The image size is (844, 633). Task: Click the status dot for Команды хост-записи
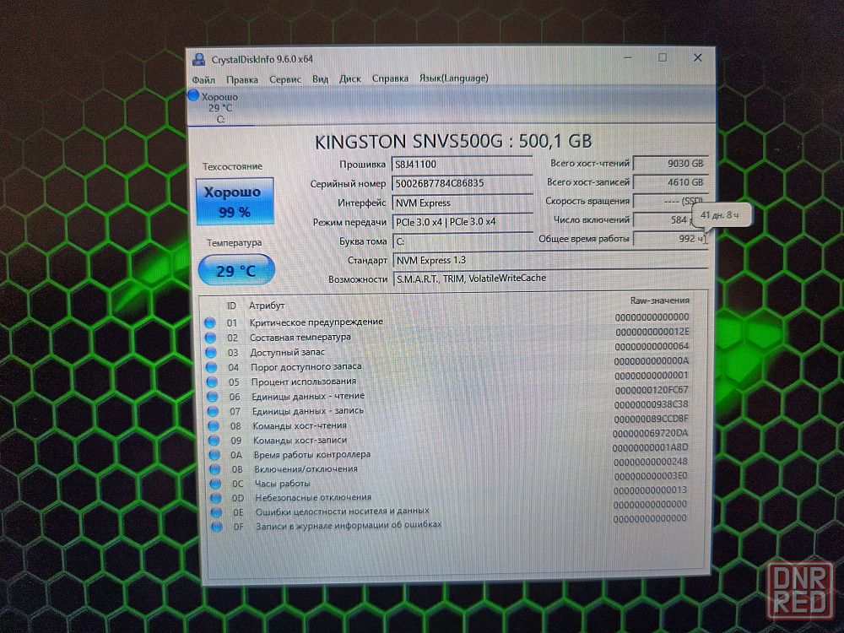(x=214, y=441)
